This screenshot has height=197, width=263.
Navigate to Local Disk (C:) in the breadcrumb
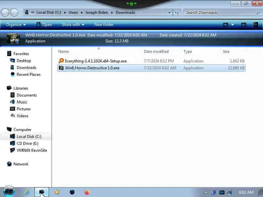coord(49,12)
